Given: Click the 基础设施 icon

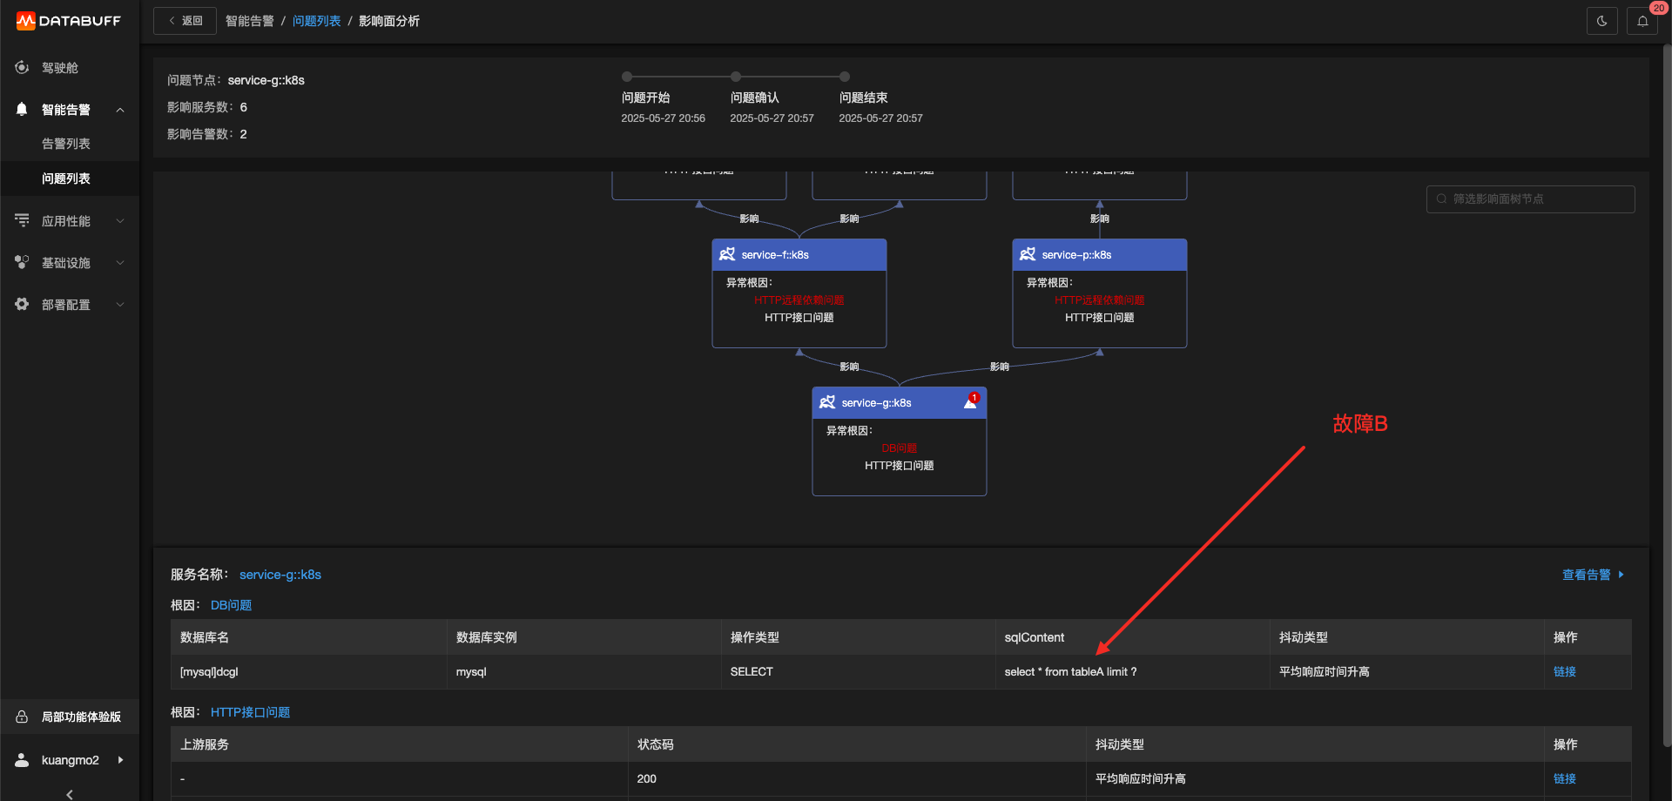Looking at the screenshot, I should coord(22,262).
